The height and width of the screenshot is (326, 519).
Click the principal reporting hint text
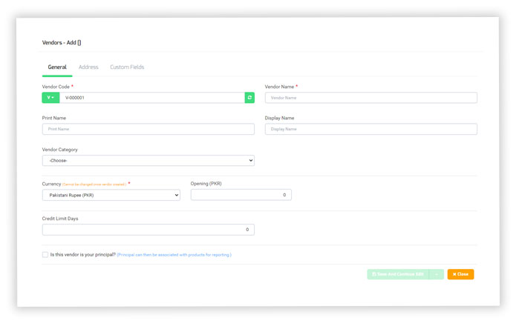click(x=174, y=255)
